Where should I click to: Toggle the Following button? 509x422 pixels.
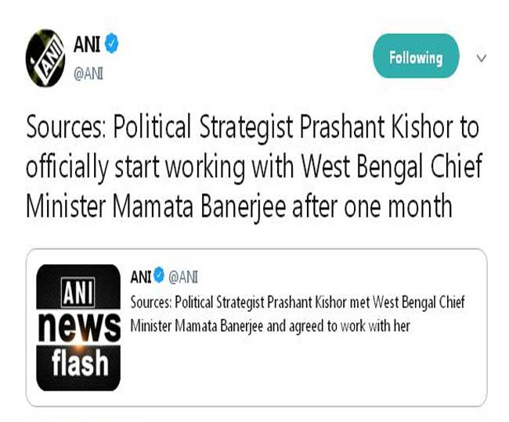(x=416, y=56)
